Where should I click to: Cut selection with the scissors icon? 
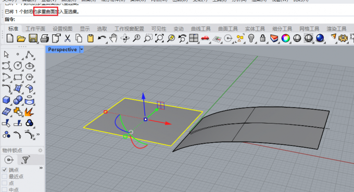[67, 38]
